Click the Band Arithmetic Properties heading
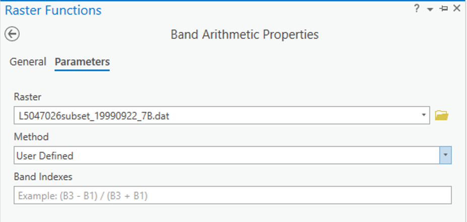 tap(244, 35)
